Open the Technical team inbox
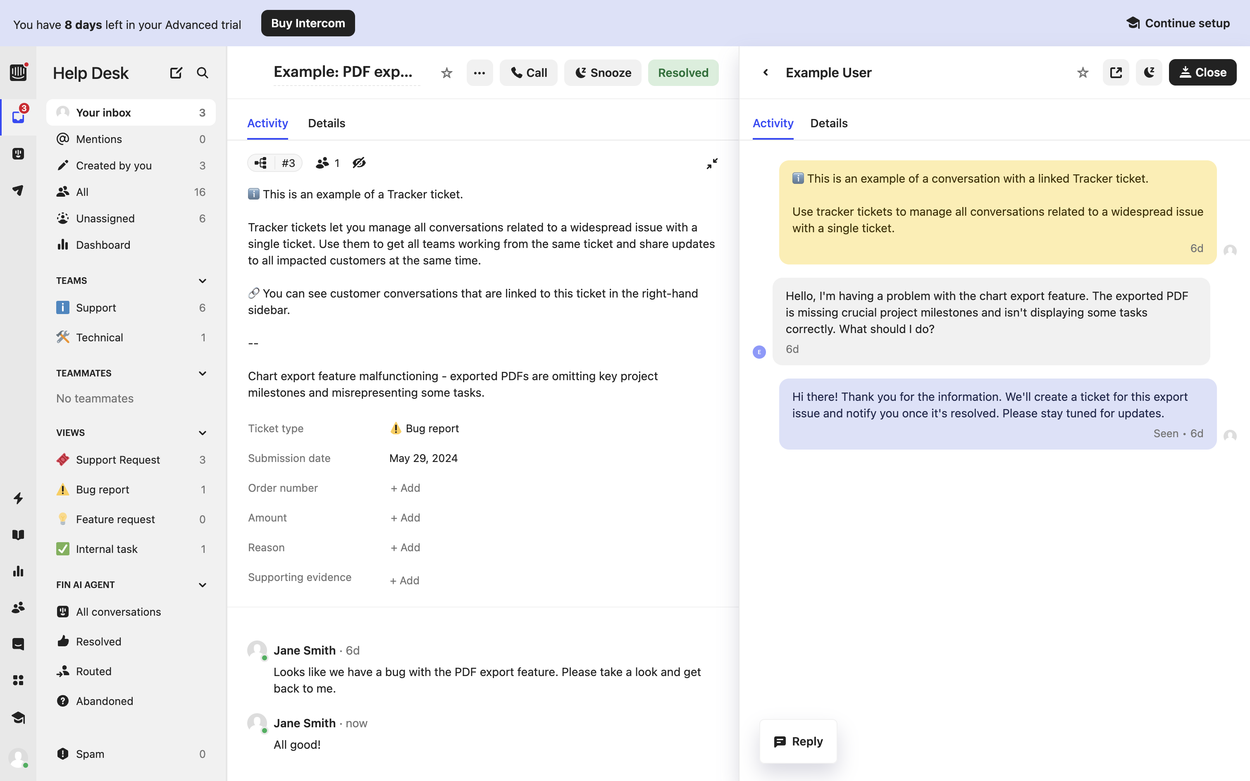 point(131,337)
